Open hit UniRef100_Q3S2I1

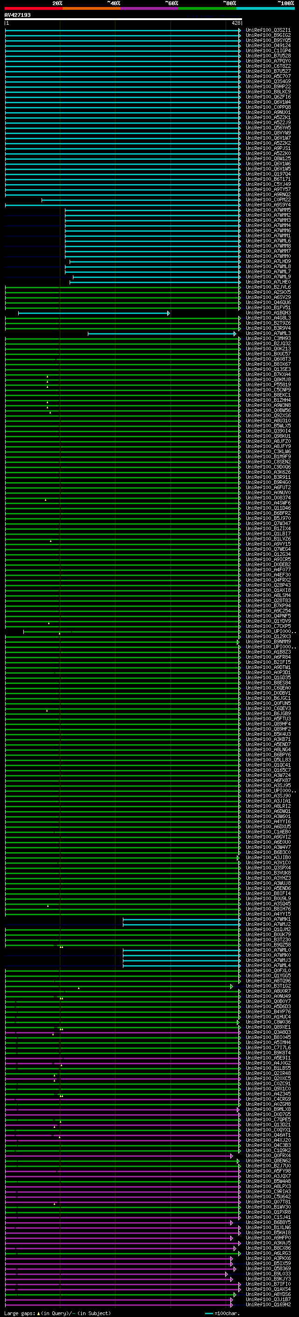[268, 30]
